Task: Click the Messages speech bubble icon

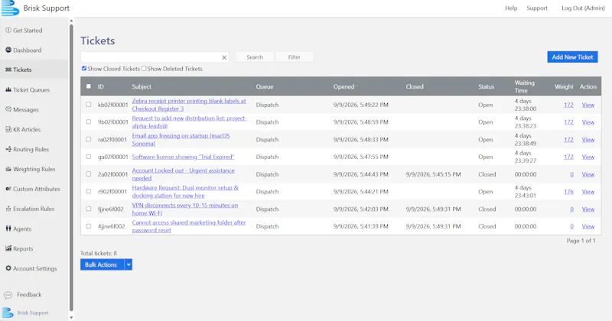Action: (8, 109)
